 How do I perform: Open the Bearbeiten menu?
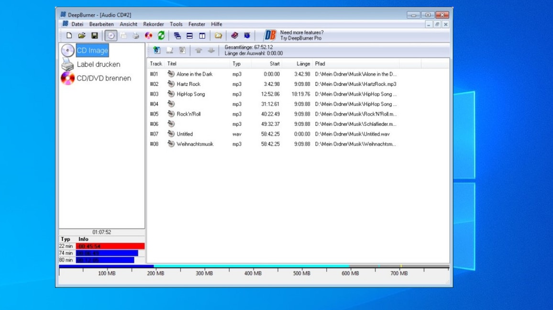click(x=102, y=24)
